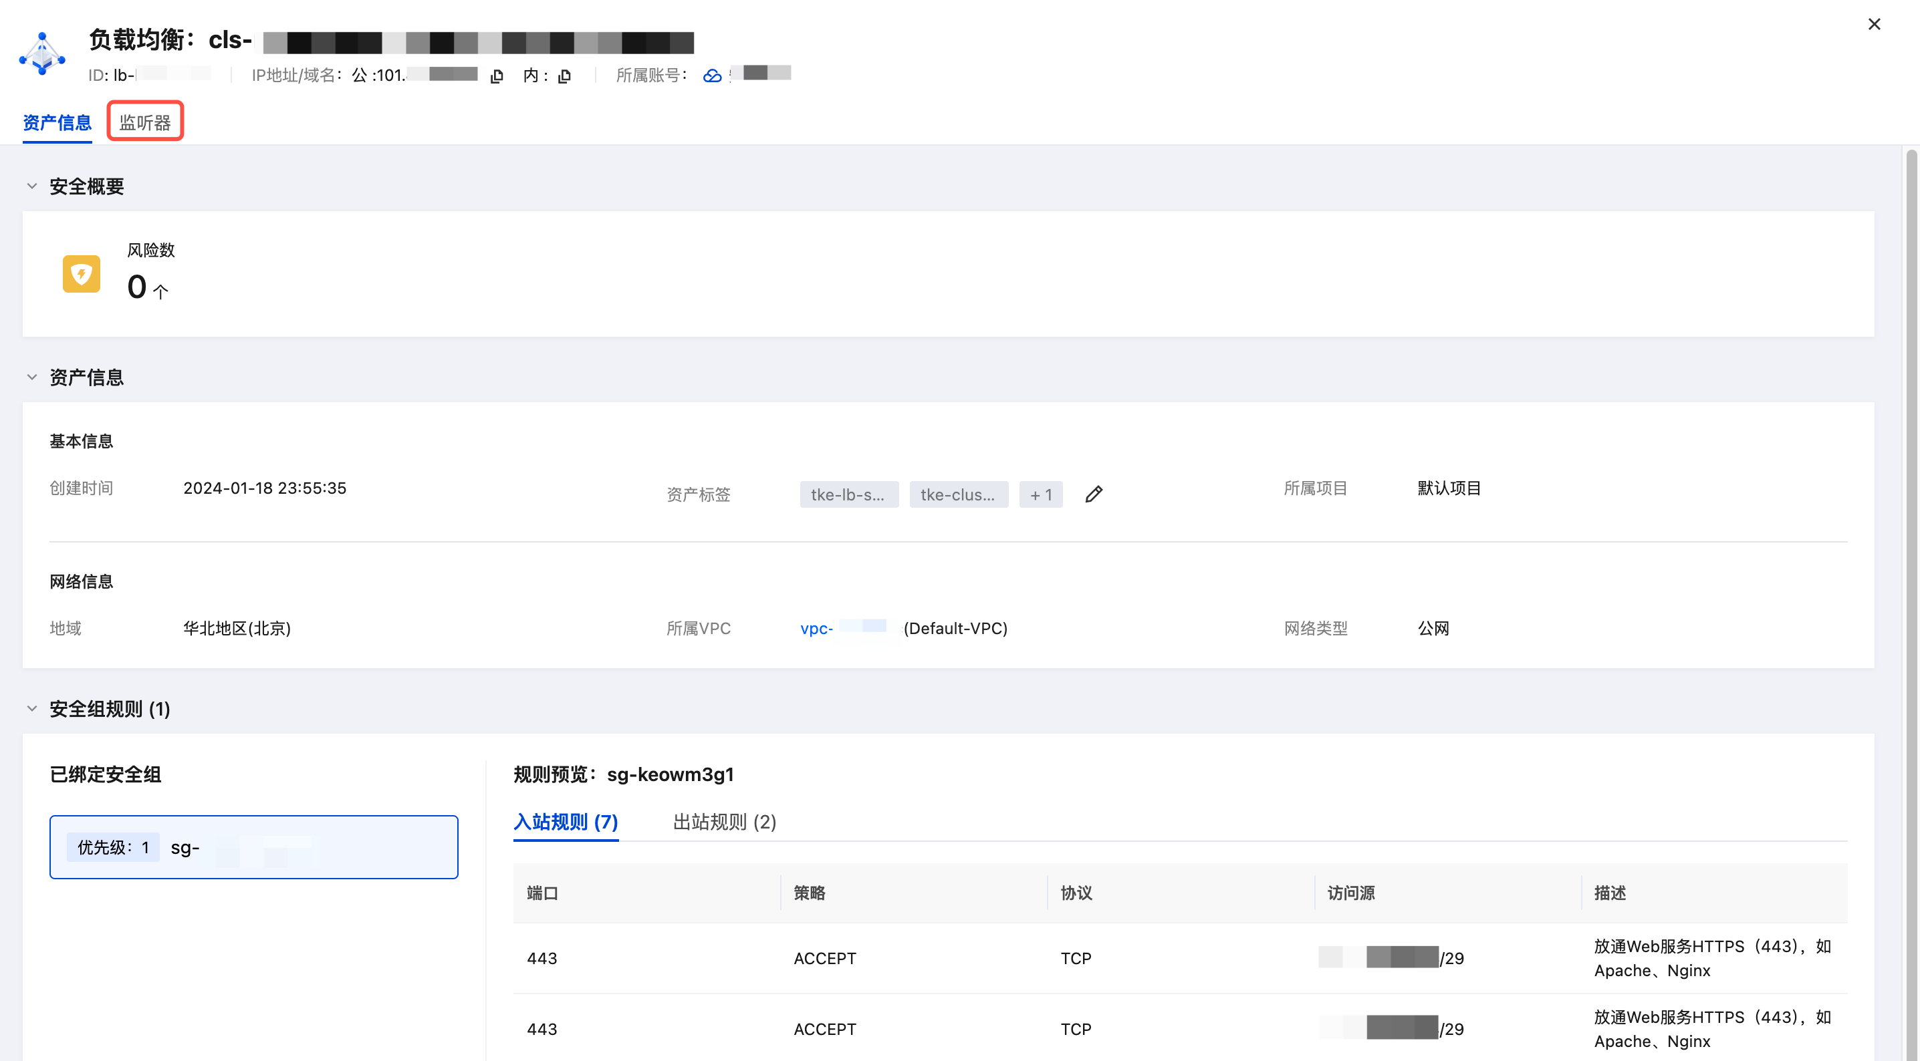Click the ID: lb- text in header
Screen dimensions: 1920x1061
111,75
